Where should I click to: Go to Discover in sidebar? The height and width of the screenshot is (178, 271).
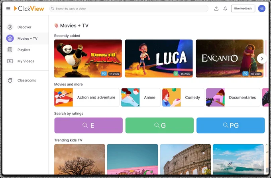coord(26,27)
